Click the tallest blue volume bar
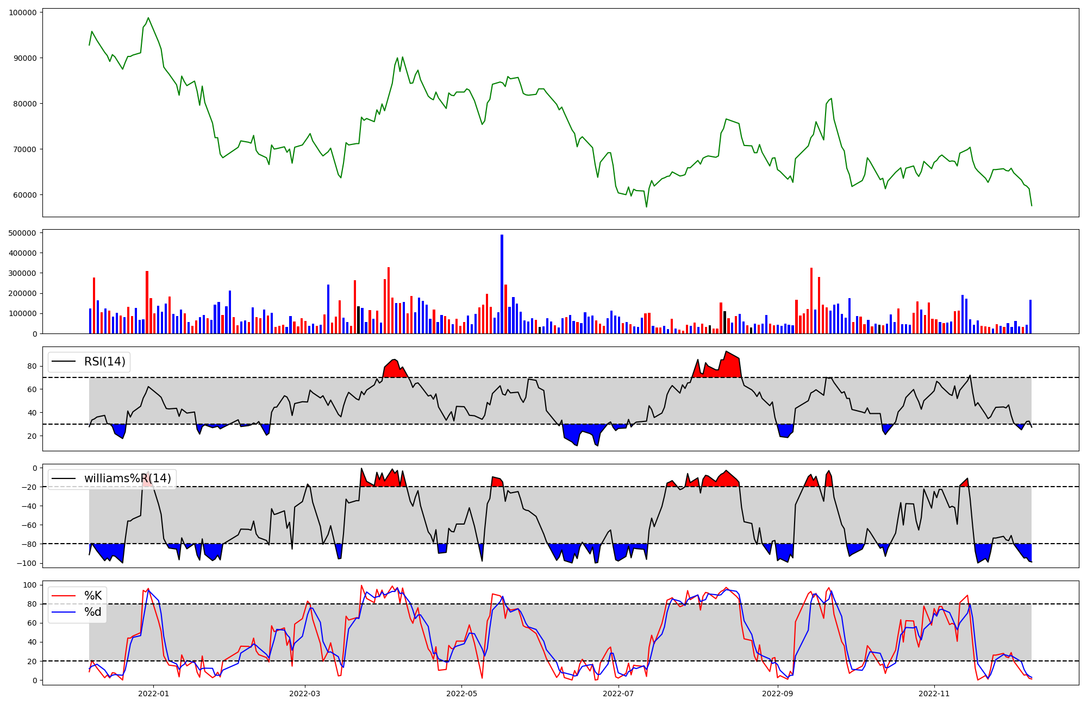The width and height of the screenshot is (1087, 706). coord(502,284)
